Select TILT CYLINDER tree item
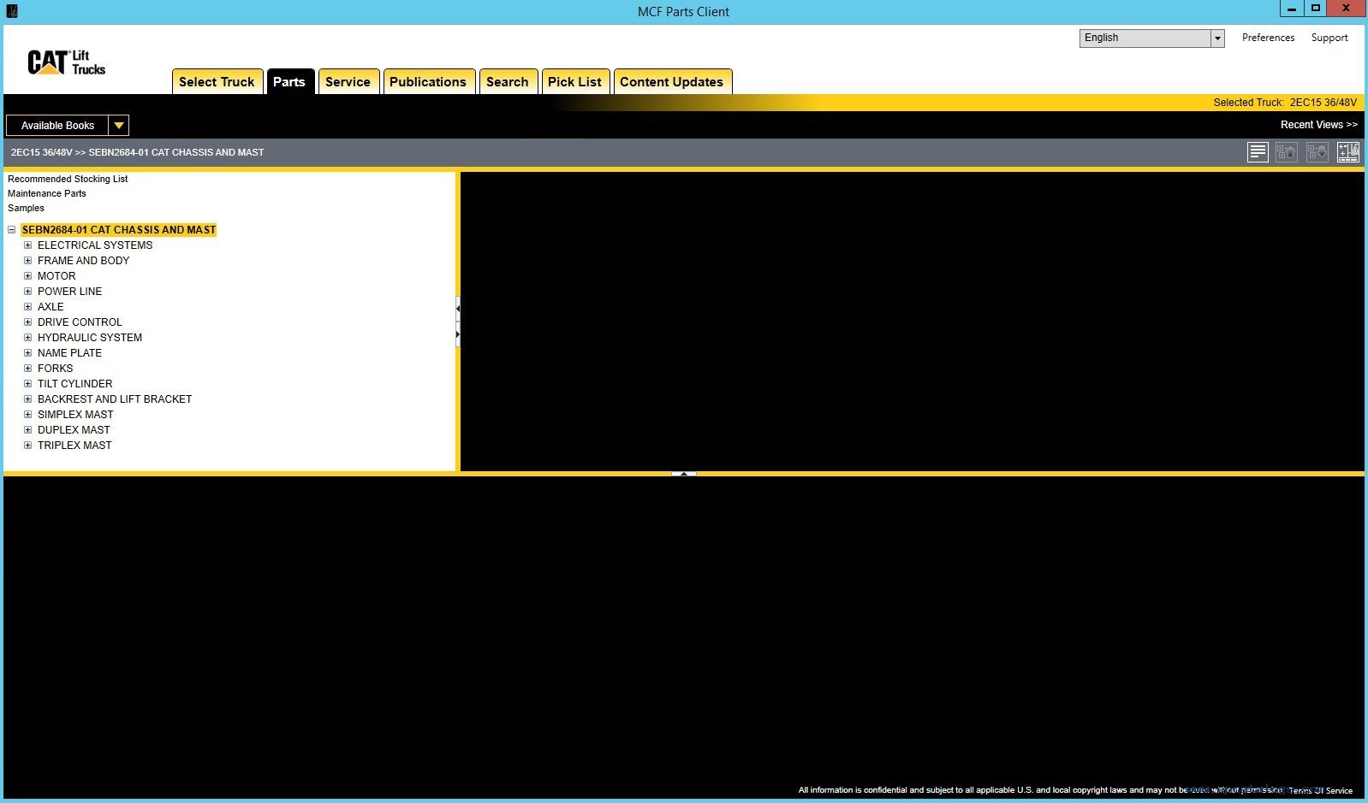 click(74, 384)
